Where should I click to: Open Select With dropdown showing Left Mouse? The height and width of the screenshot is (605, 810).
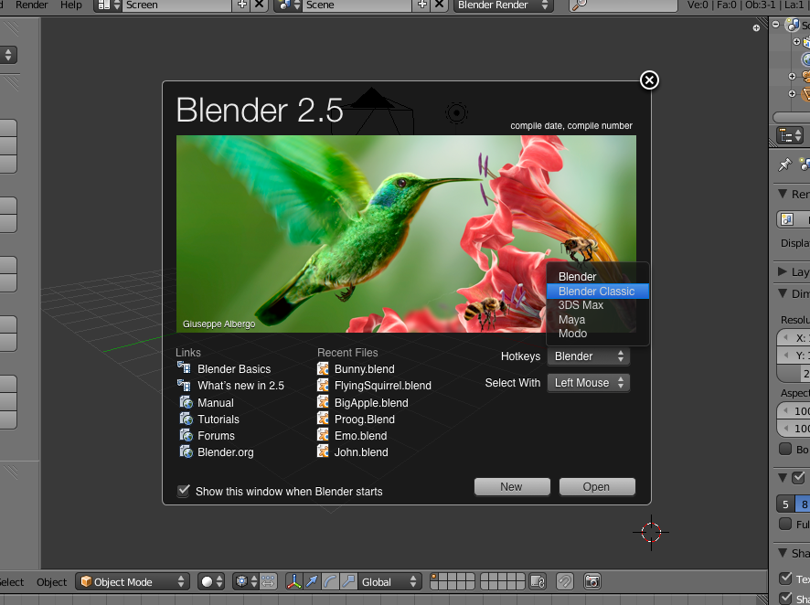(589, 383)
